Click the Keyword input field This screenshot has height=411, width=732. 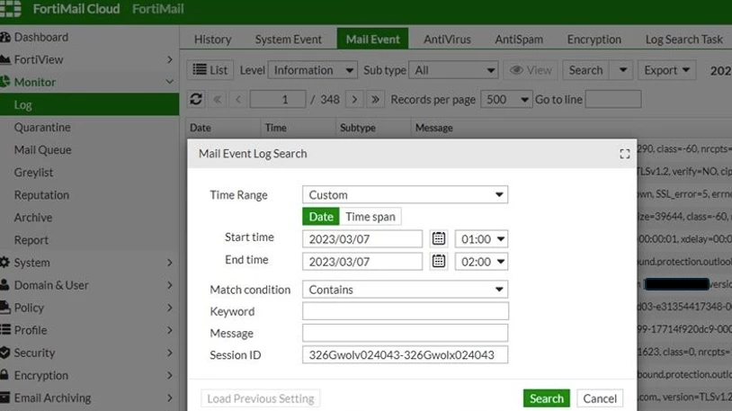click(x=406, y=311)
